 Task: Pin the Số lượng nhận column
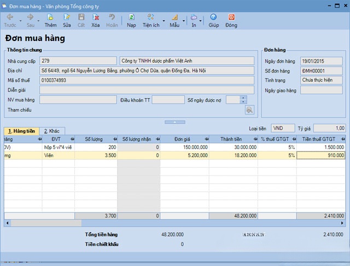click(158, 139)
